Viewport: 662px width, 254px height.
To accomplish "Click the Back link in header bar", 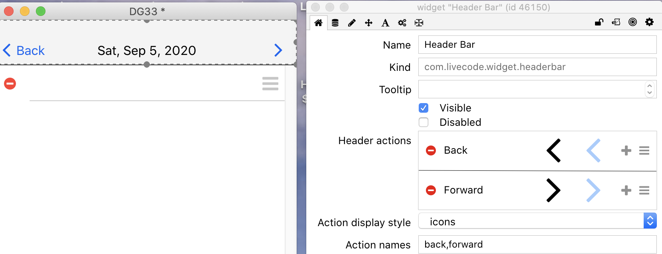I will click(x=24, y=51).
